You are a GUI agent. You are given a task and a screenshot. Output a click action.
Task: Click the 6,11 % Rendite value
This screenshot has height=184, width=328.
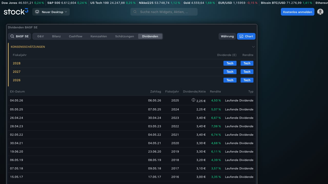(x=216, y=152)
